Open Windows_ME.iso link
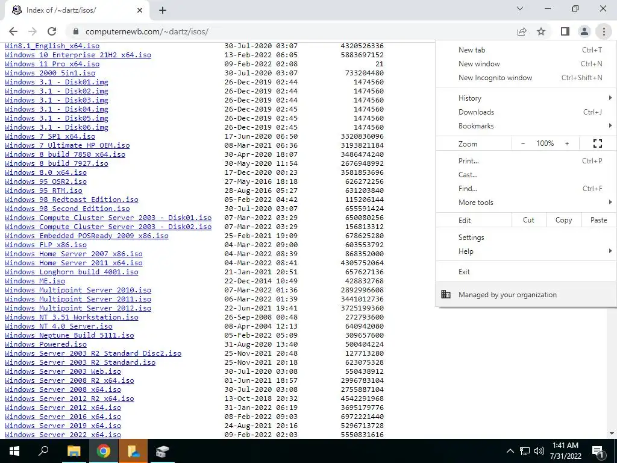The image size is (617, 463). click(x=34, y=281)
